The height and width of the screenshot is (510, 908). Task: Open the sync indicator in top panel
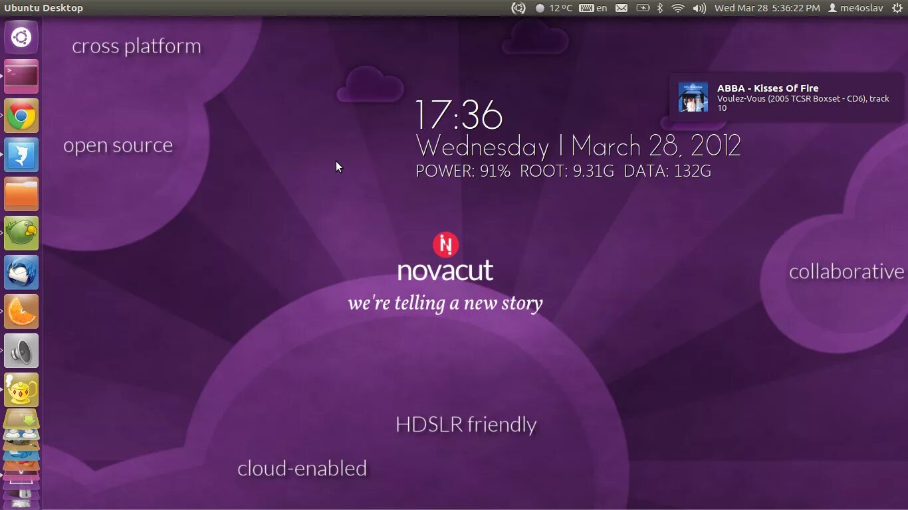coord(518,8)
